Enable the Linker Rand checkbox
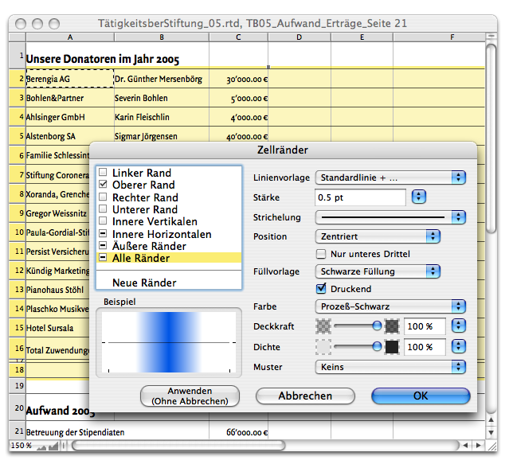 (x=102, y=173)
